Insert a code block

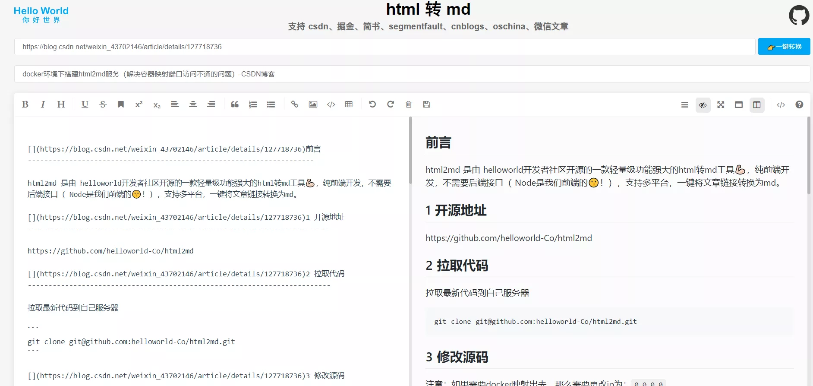[331, 104]
